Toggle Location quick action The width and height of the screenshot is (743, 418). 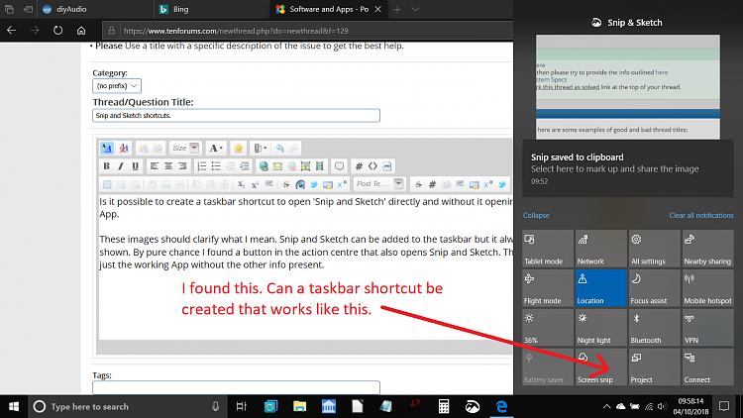click(x=601, y=287)
